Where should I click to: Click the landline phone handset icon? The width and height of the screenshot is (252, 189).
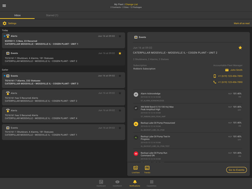(215, 82)
